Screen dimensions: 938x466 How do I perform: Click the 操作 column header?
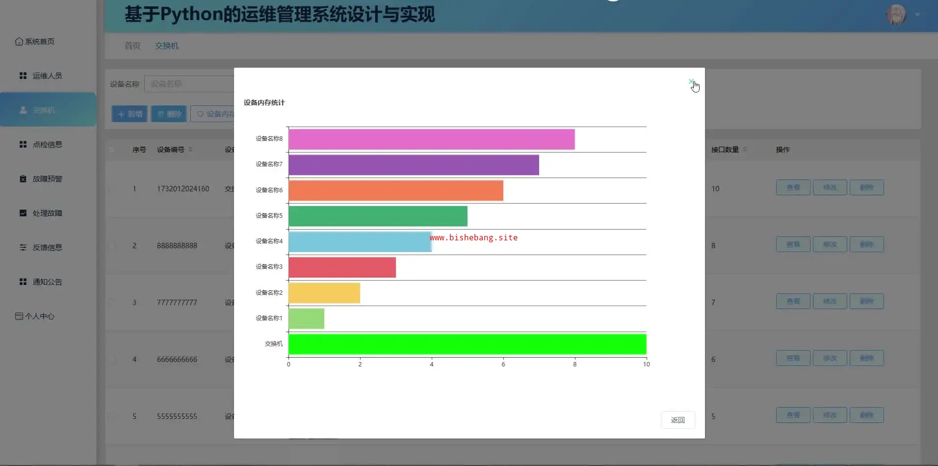[783, 150]
